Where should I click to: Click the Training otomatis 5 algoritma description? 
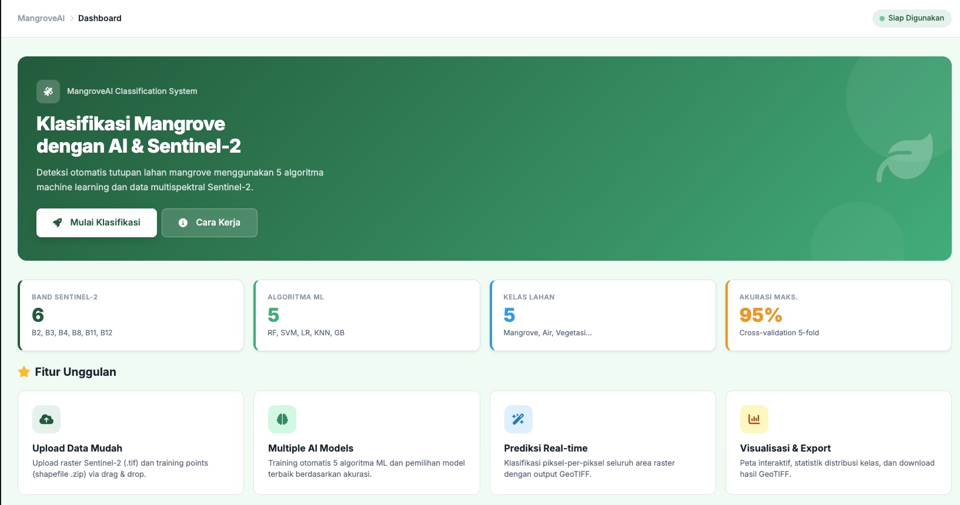click(x=366, y=469)
